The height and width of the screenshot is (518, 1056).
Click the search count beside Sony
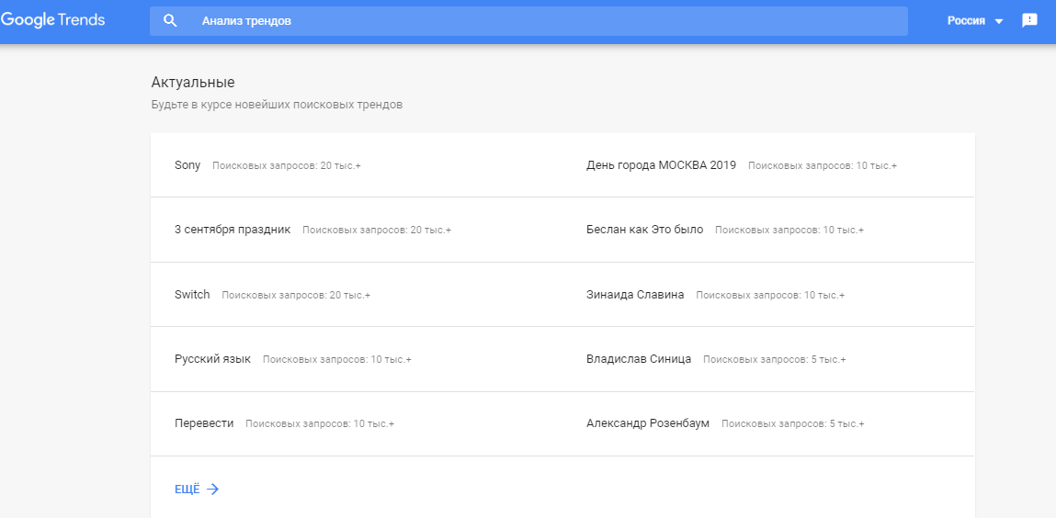tap(287, 166)
